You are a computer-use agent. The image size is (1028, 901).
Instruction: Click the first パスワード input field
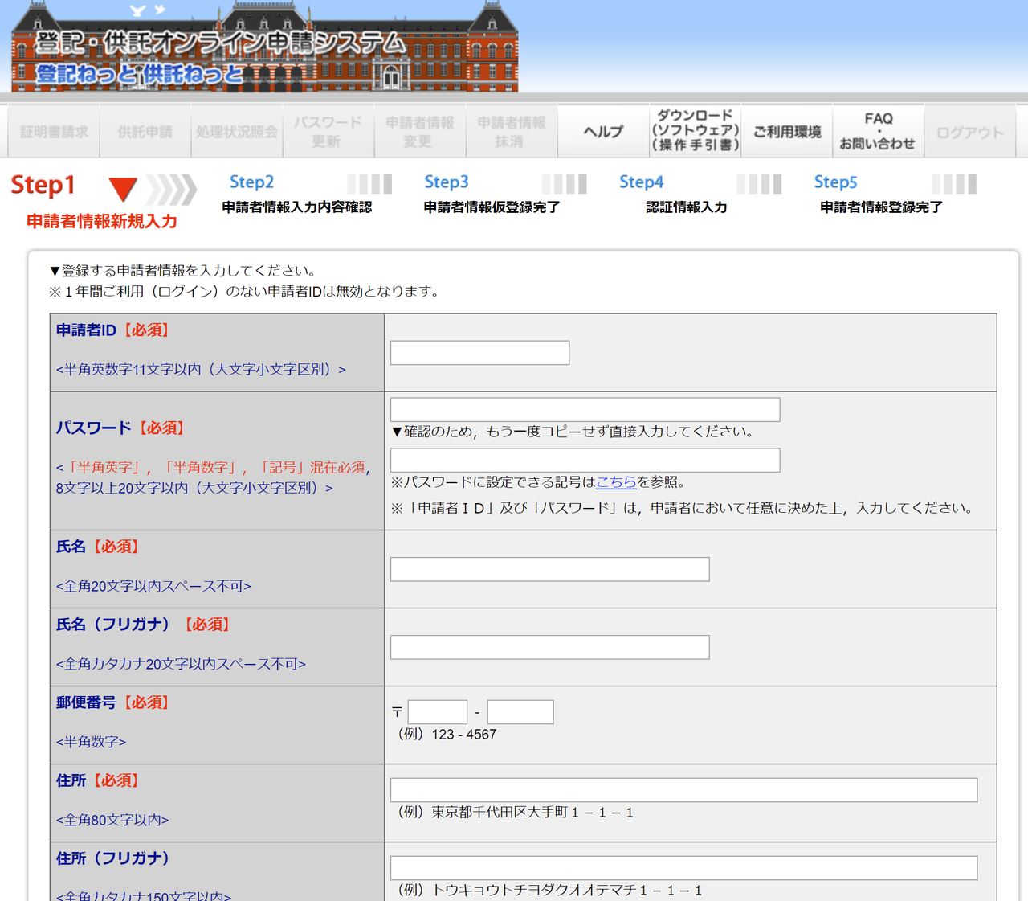click(x=585, y=410)
